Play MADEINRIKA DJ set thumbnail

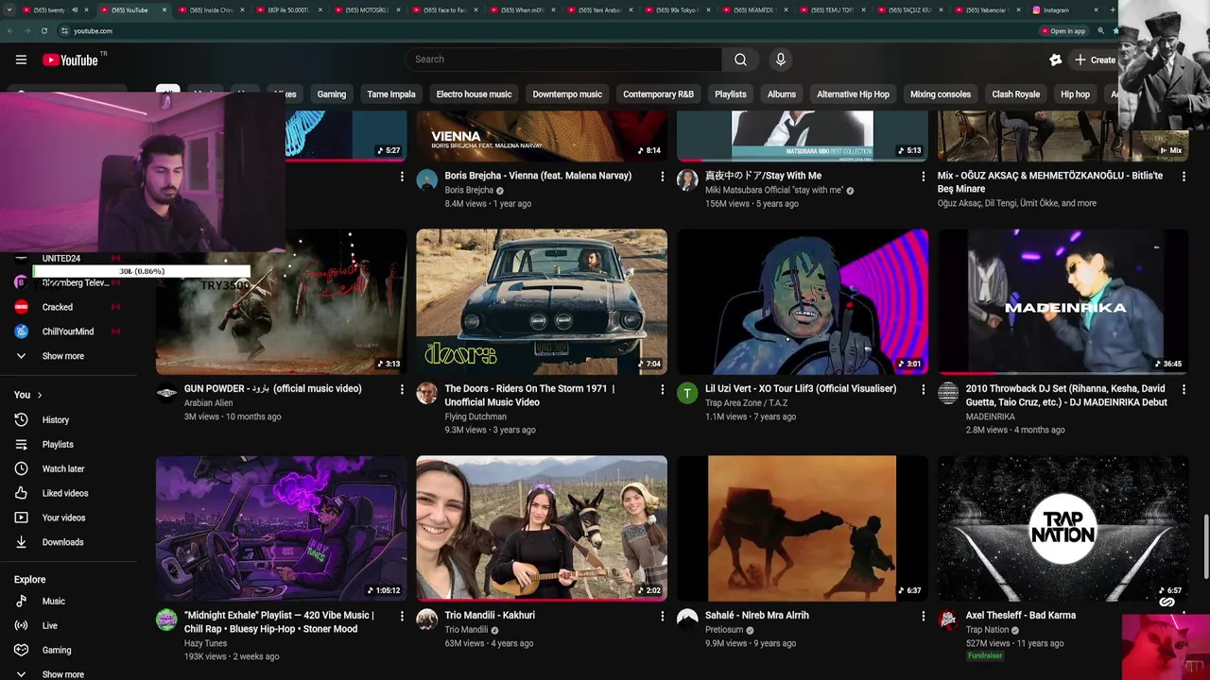[x=1063, y=302]
